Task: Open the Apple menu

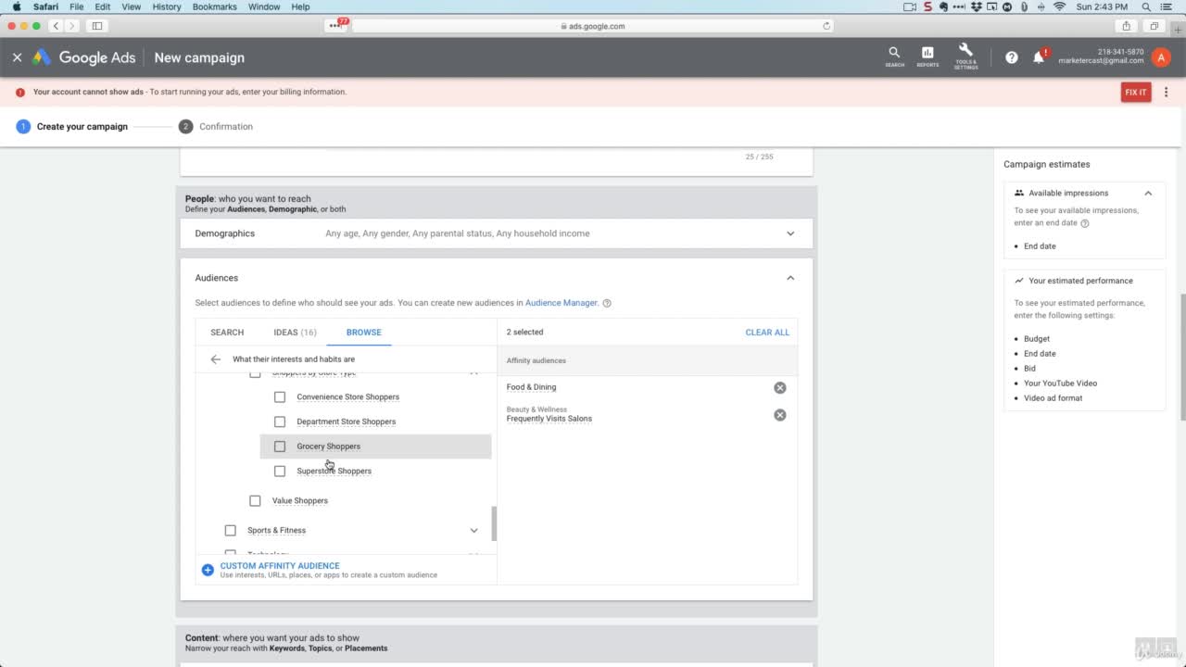Action: click(16, 6)
